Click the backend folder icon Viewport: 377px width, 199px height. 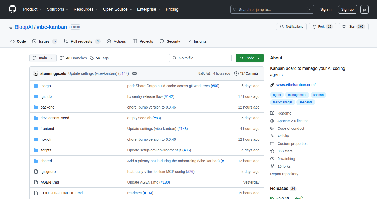pos(36,107)
